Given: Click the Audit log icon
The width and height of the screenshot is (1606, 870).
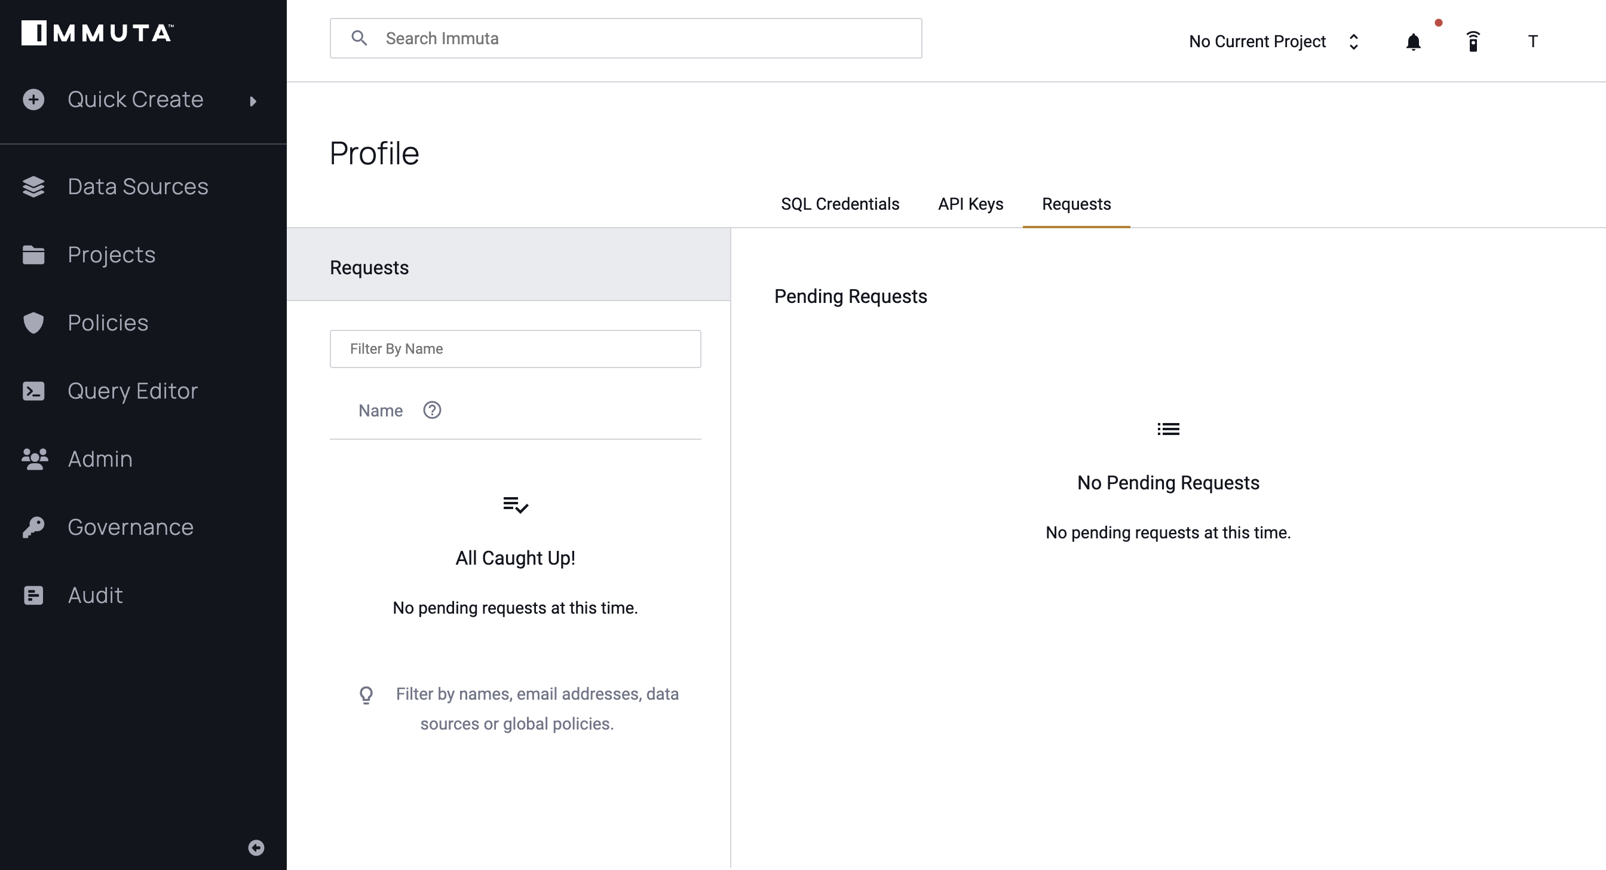Looking at the screenshot, I should pos(33,595).
